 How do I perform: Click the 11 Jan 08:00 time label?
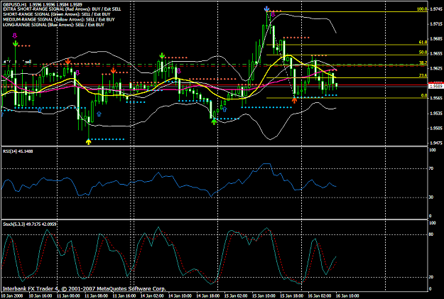tap(97, 296)
